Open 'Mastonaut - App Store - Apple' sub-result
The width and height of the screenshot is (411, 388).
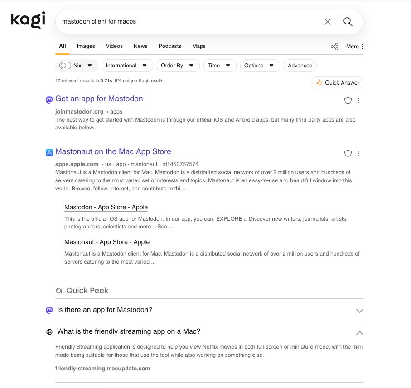107,242
